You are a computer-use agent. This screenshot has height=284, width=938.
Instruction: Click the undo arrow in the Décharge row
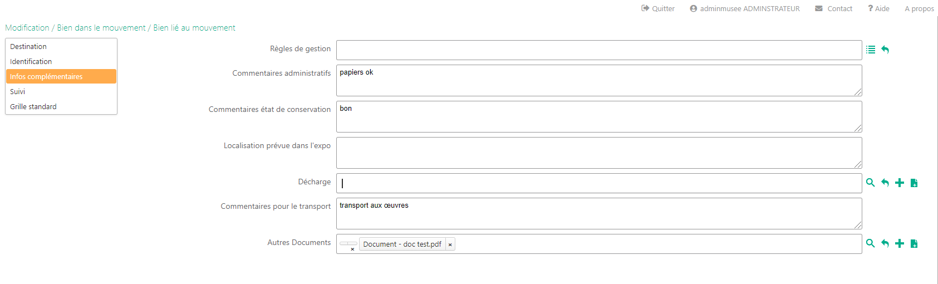[x=885, y=183]
